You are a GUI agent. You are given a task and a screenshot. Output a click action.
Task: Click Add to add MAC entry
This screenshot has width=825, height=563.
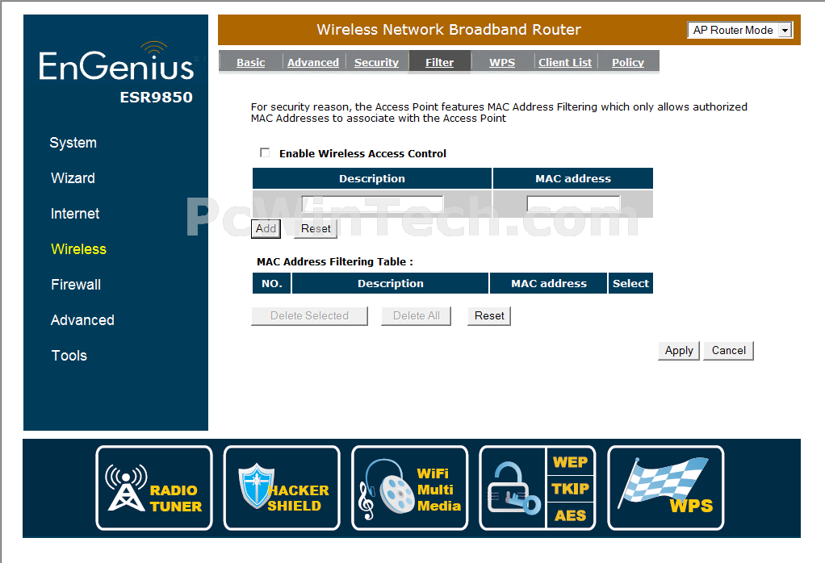point(266,228)
